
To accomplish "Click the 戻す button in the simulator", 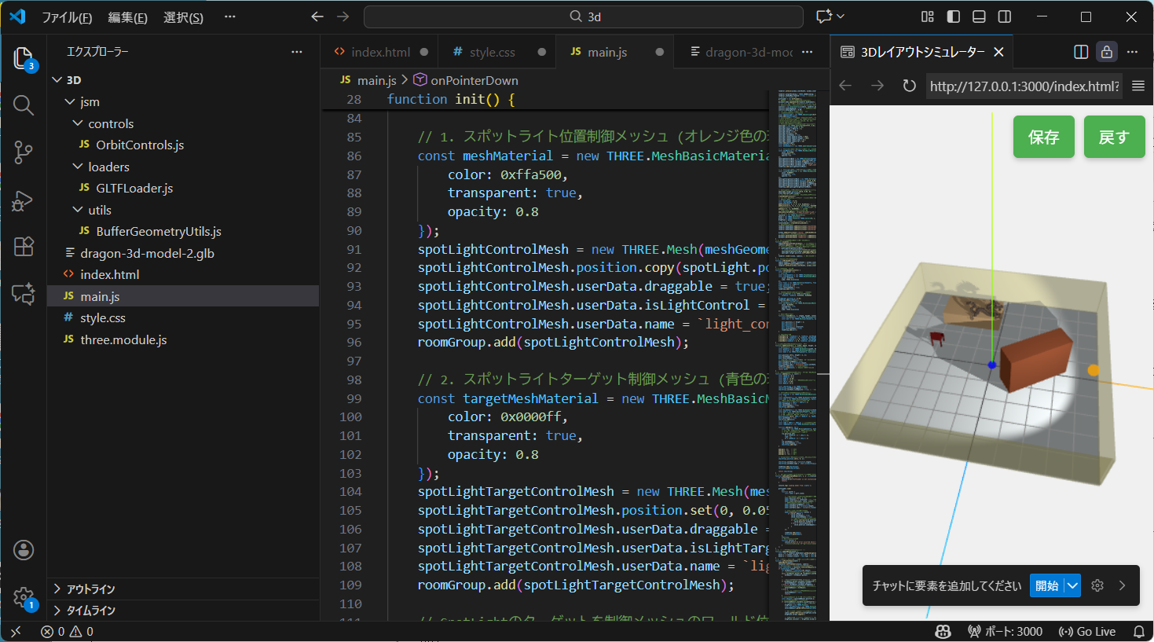I will (1114, 136).
